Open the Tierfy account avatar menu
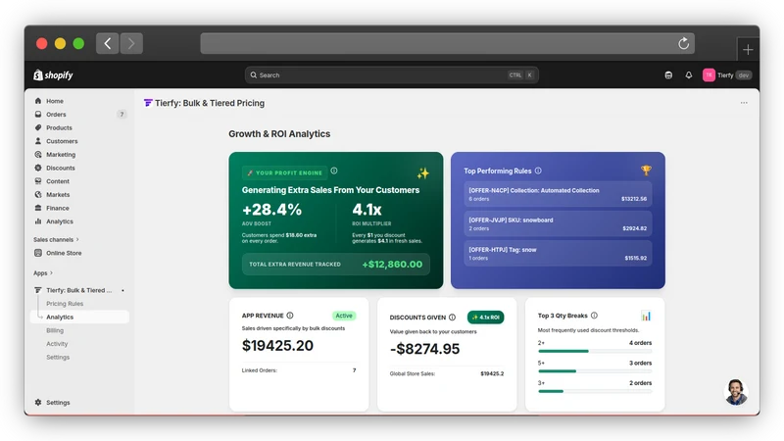Image resolution: width=784 pixels, height=441 pixels. [x=709, y=75]
